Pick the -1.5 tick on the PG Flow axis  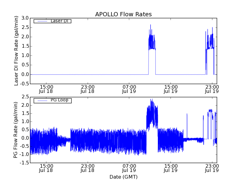pyautogui.click(x=24, y=163)
